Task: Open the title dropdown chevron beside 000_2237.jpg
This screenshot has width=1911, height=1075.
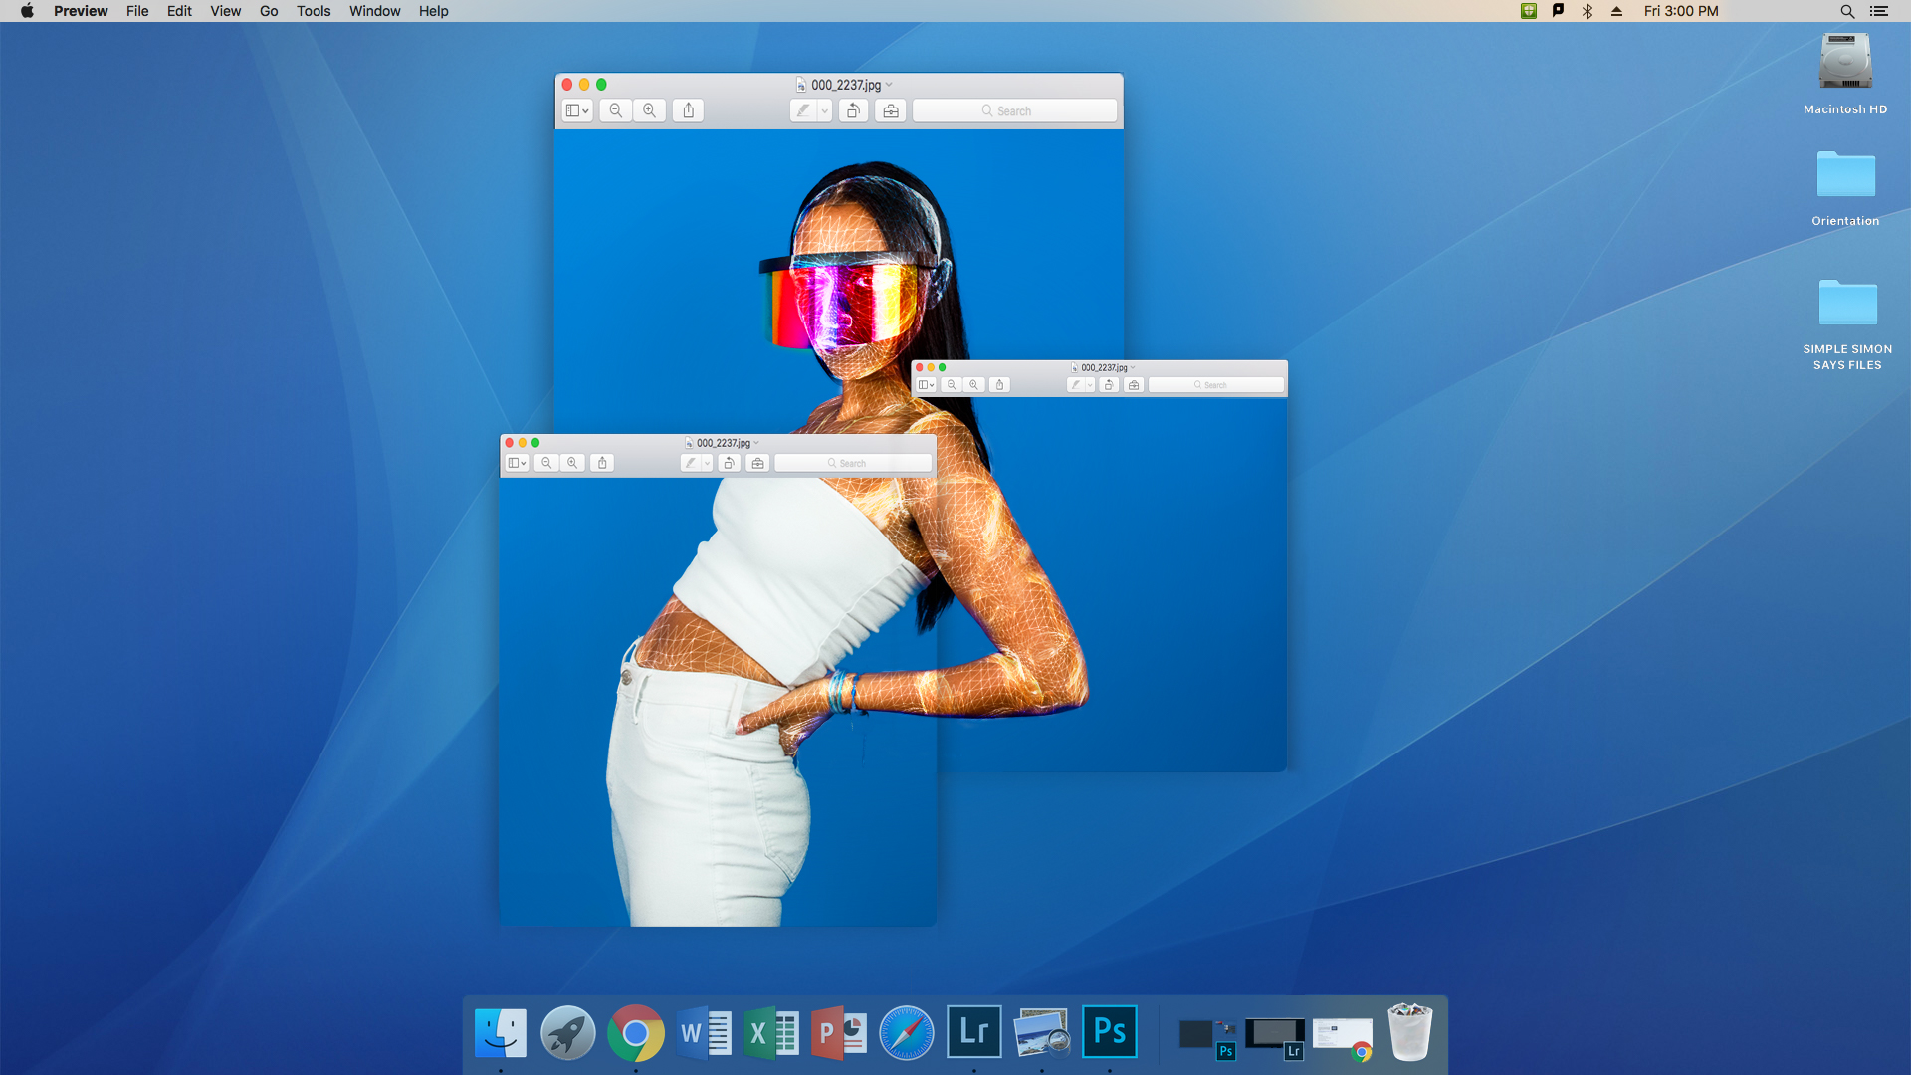Action: [889, 85]
